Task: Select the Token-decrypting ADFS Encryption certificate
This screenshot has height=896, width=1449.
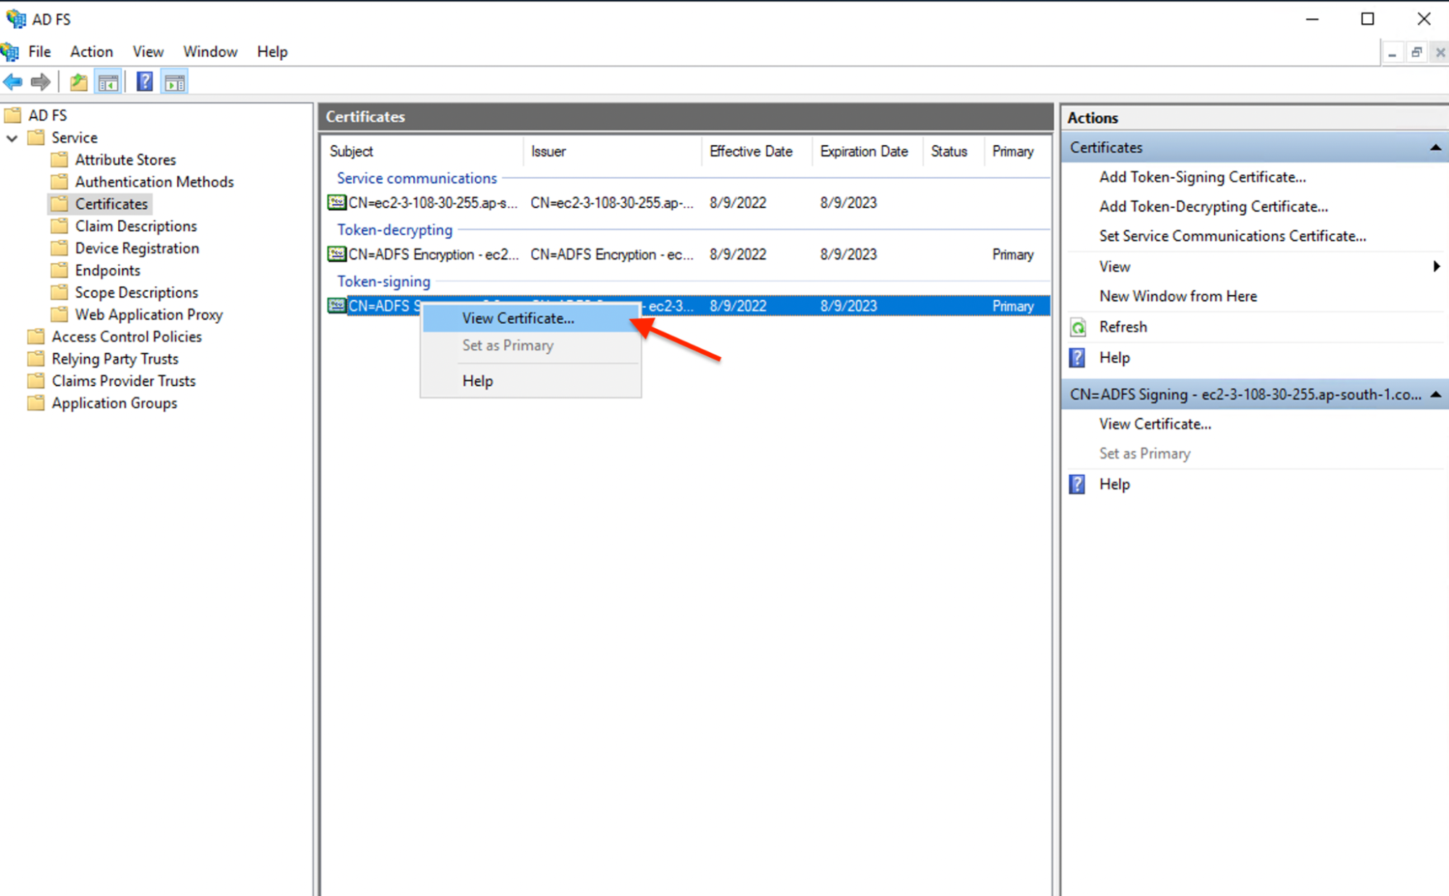Action: pos(432,255)
